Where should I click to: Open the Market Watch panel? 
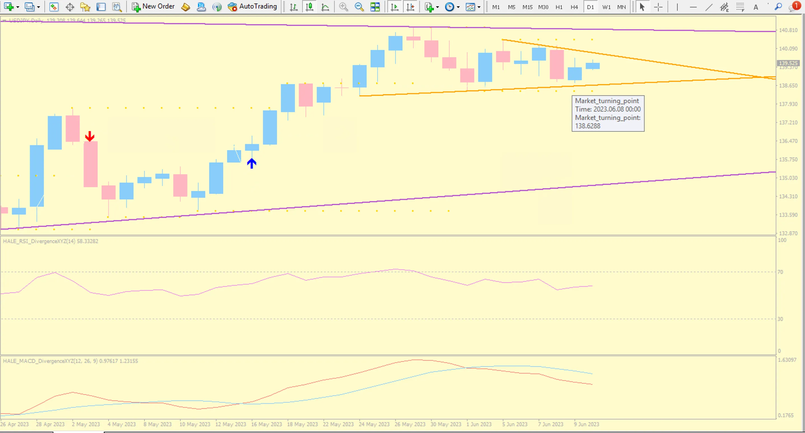(x=54, y=7)
